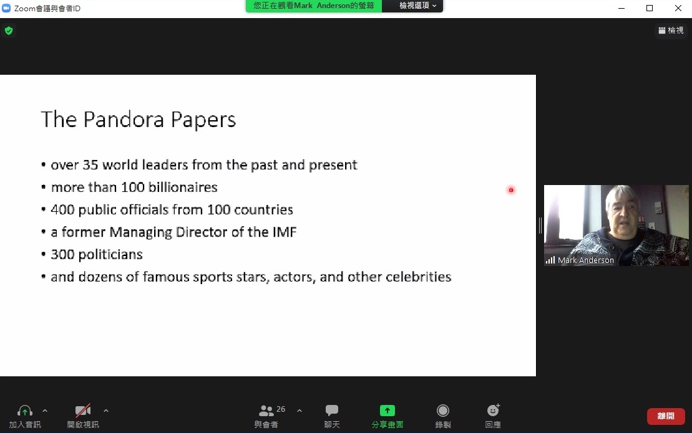Screen dimensions: 692x433
Task: Expand participants options arrow
Action: coord(300,411)
